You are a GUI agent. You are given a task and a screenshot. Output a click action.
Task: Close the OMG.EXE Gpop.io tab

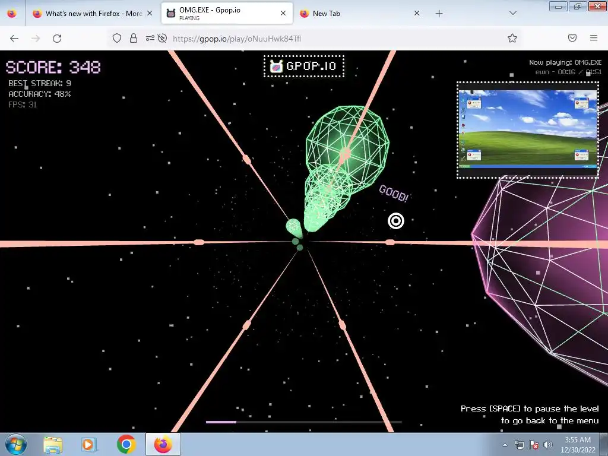(x=283, y=13)
